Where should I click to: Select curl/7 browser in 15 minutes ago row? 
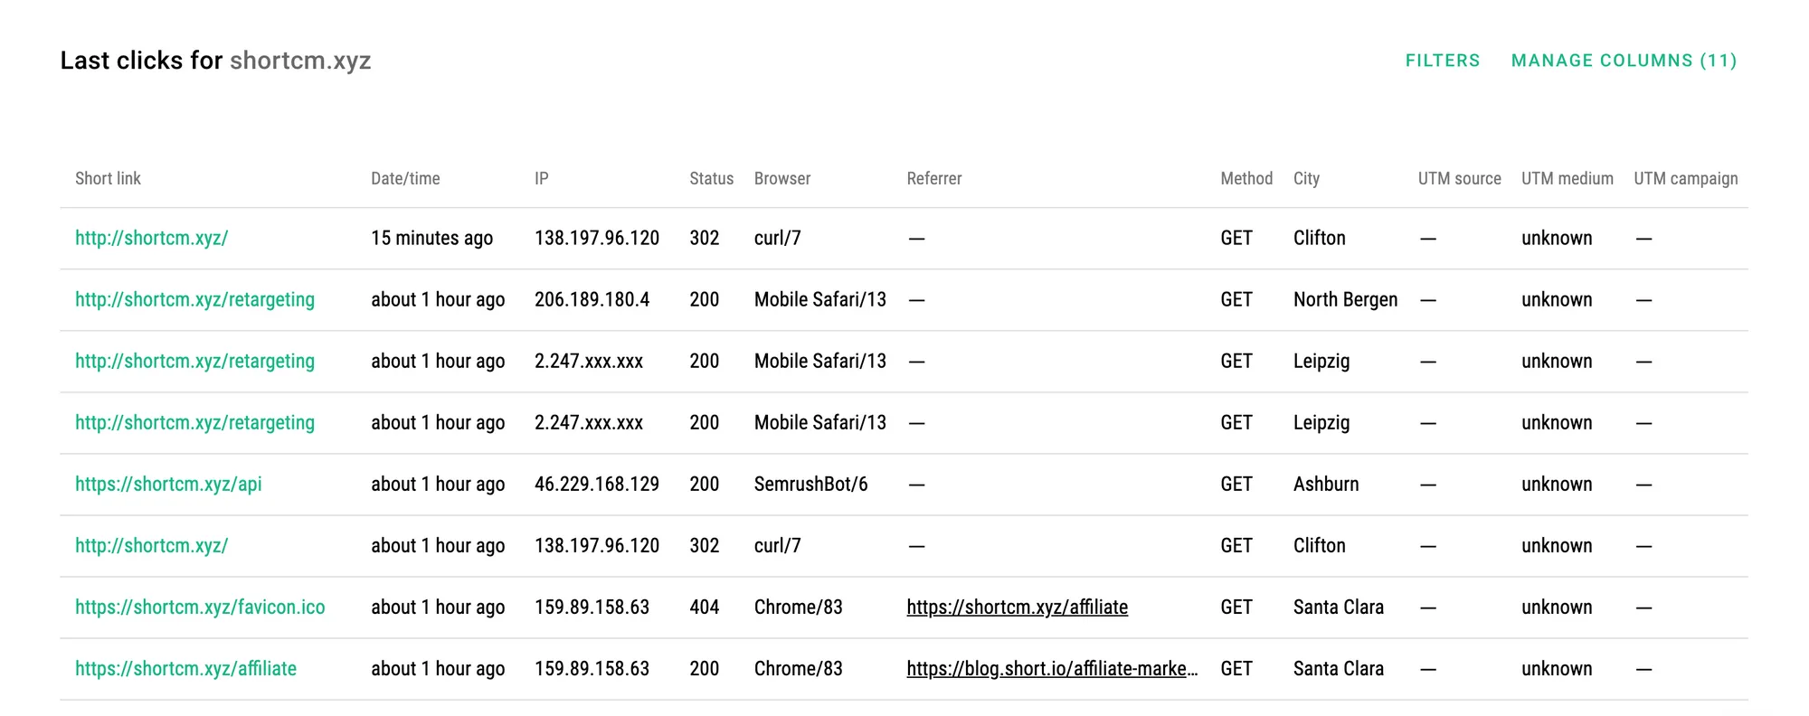click(x=777, y=238)
